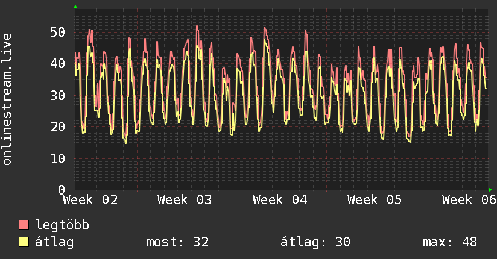Click the vertical 'onlinestream.live' axis title

(7, 99)
